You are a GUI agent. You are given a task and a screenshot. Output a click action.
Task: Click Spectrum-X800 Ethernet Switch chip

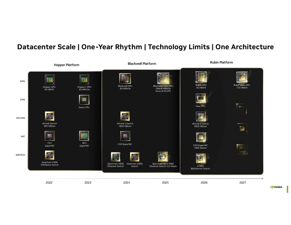[116, 157]
